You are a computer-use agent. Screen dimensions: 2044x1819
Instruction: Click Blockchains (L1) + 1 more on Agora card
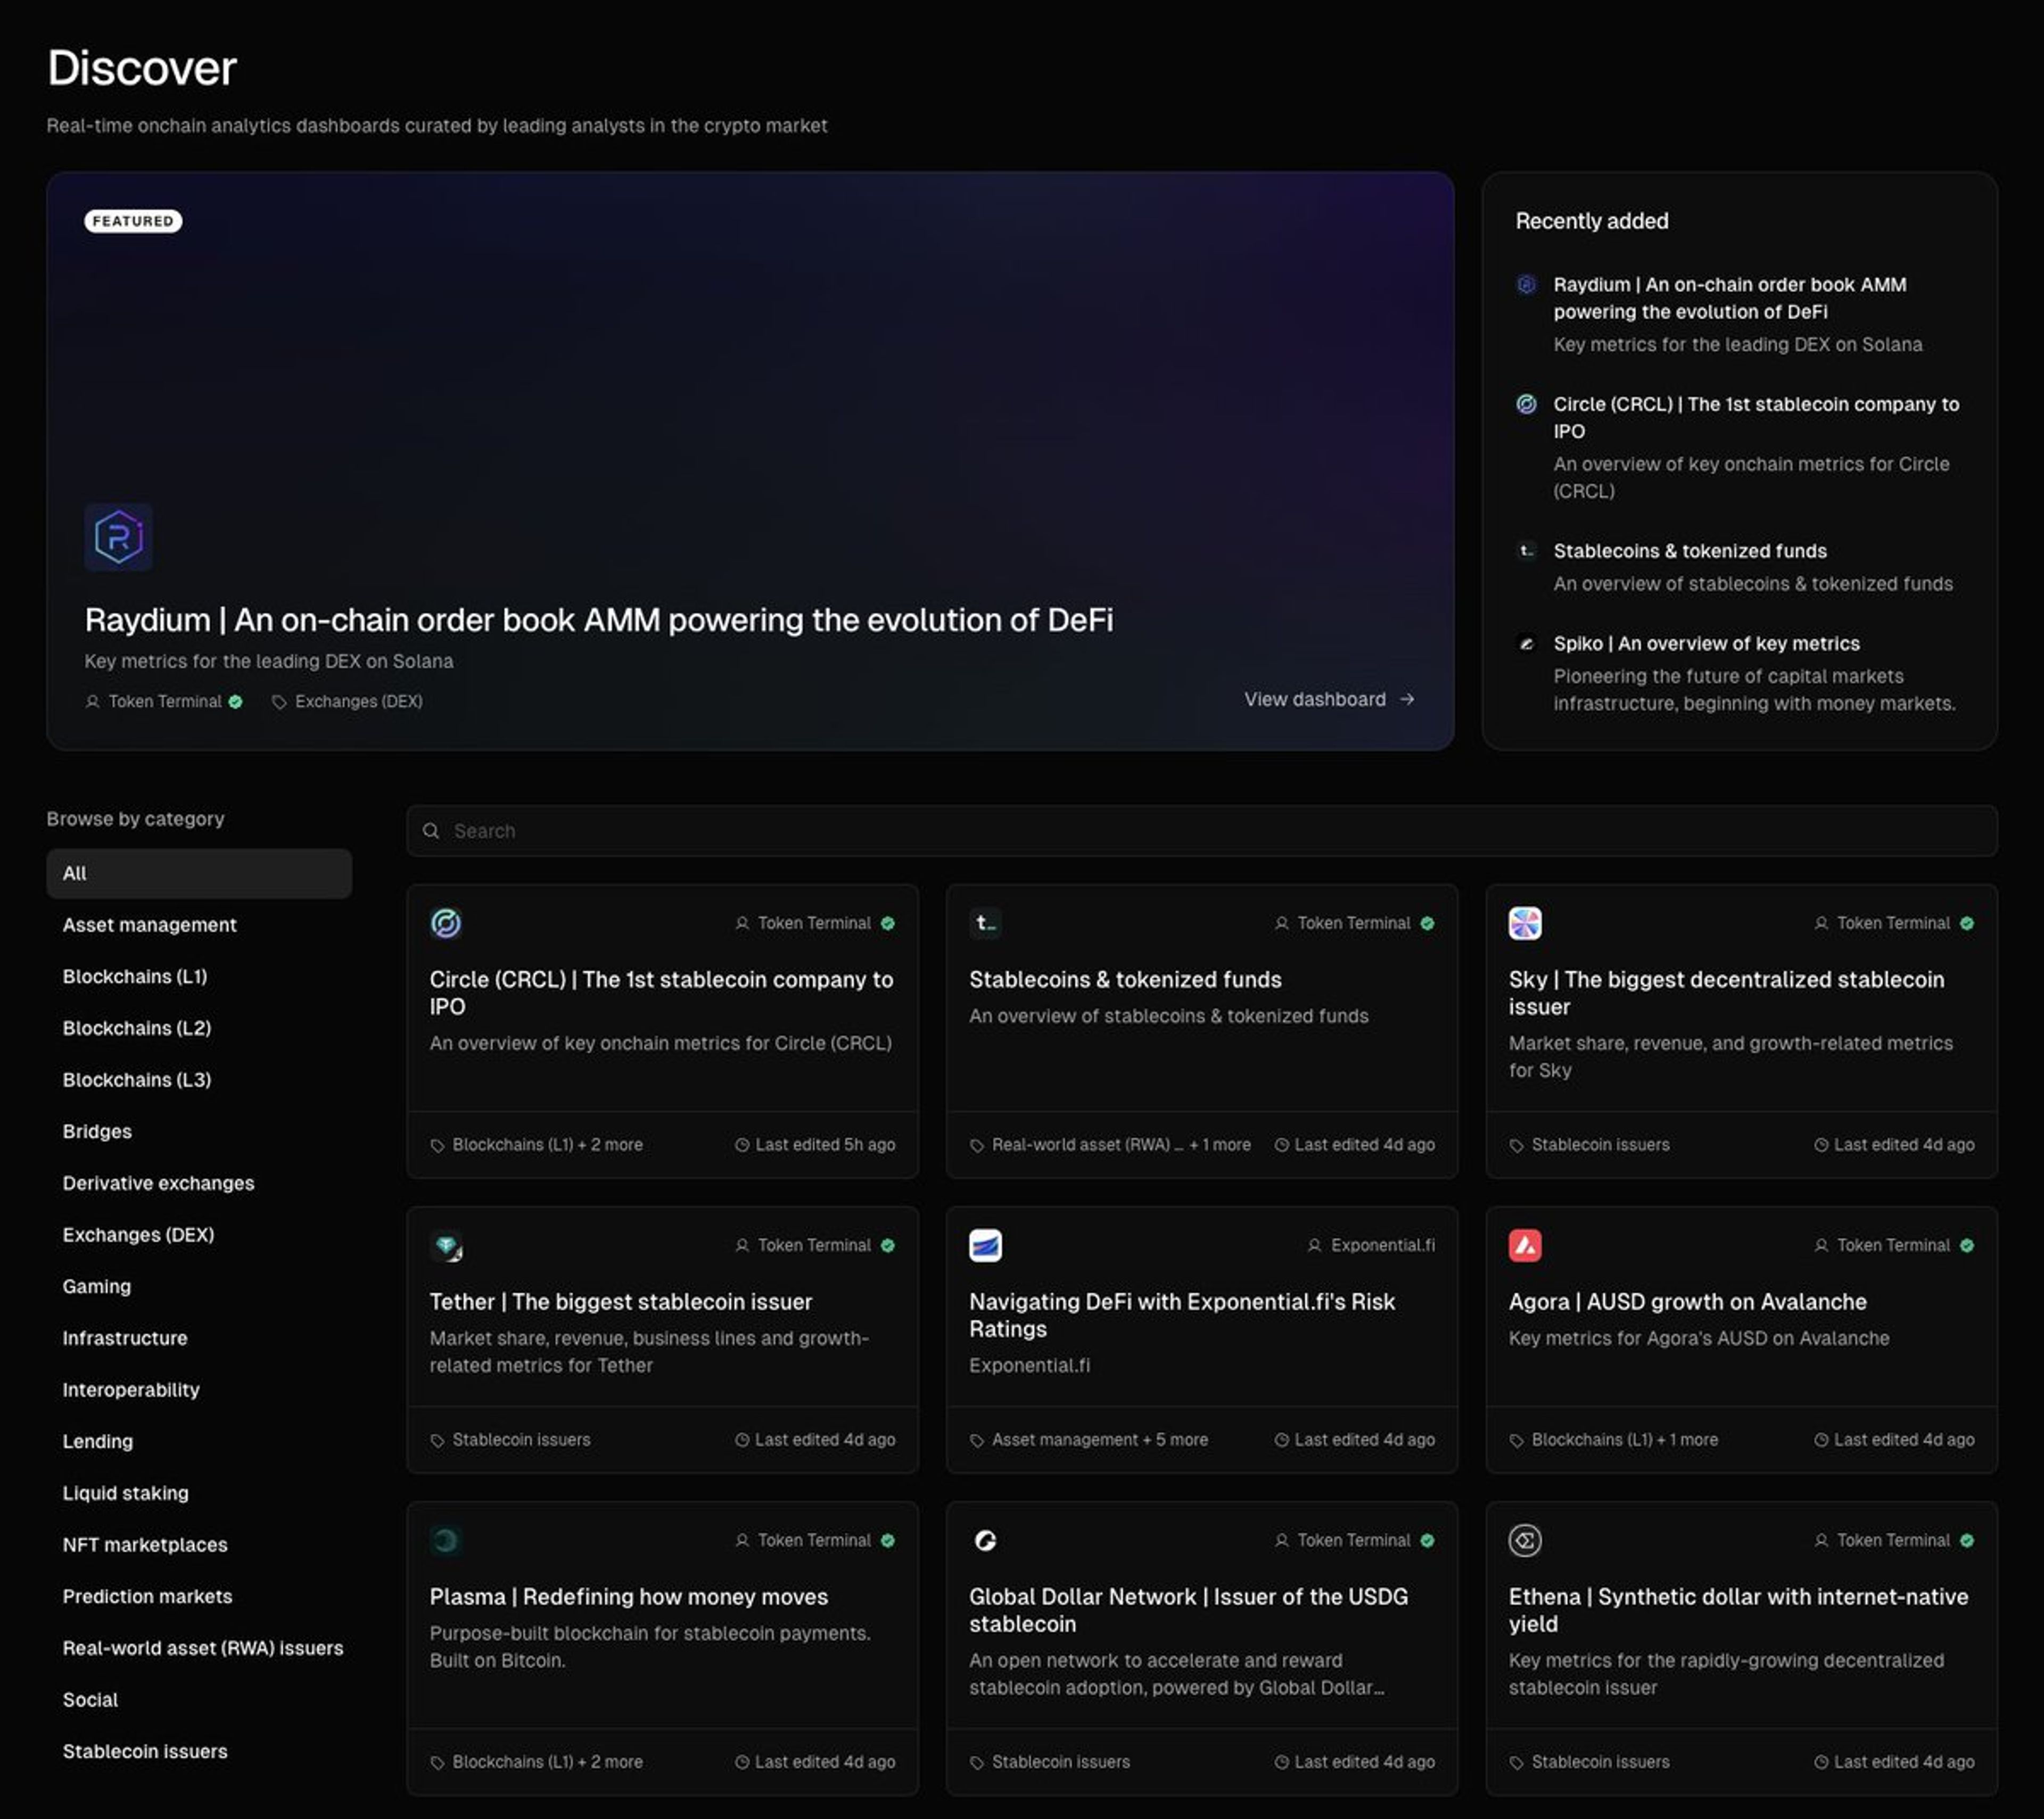tap(1625, 1440)
